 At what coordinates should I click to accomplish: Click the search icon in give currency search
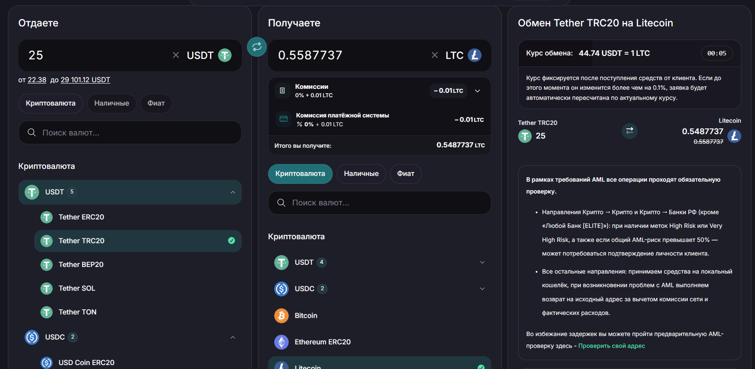point(32,132)
